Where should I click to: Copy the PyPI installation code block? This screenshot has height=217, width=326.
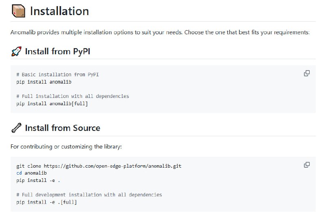[307, 73]
